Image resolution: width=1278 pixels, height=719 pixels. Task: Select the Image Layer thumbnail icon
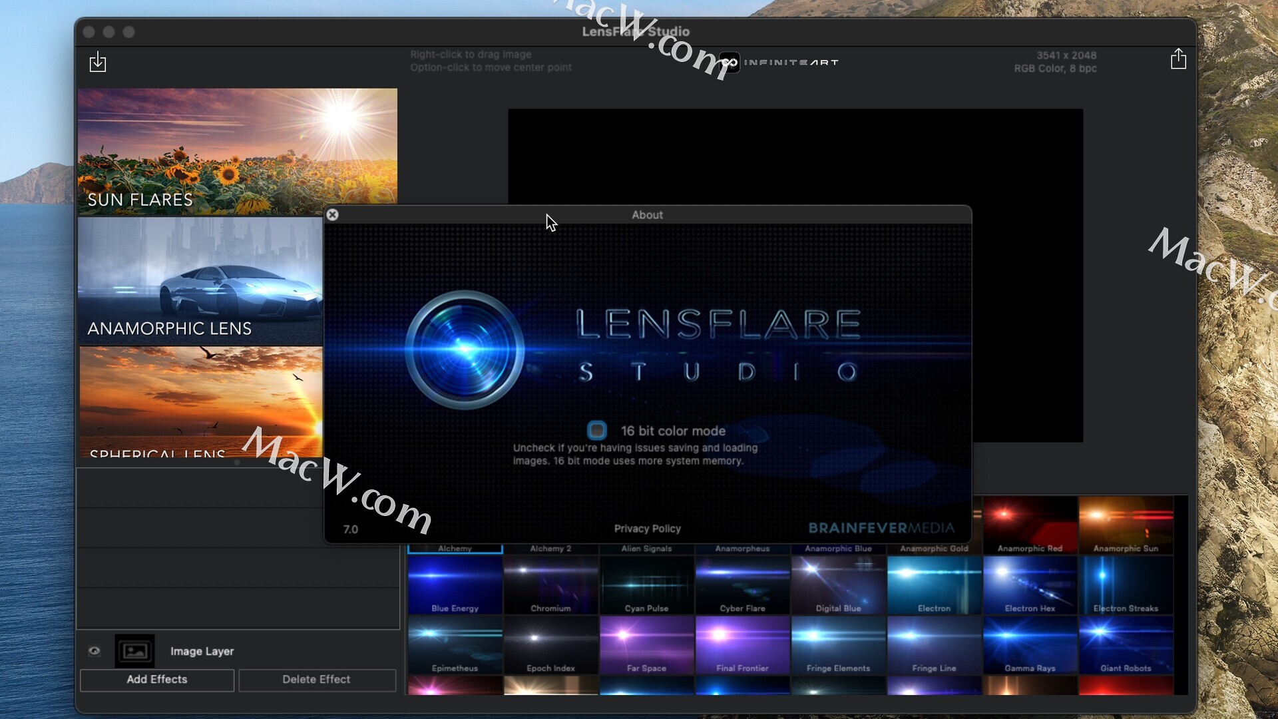(135, 651)
